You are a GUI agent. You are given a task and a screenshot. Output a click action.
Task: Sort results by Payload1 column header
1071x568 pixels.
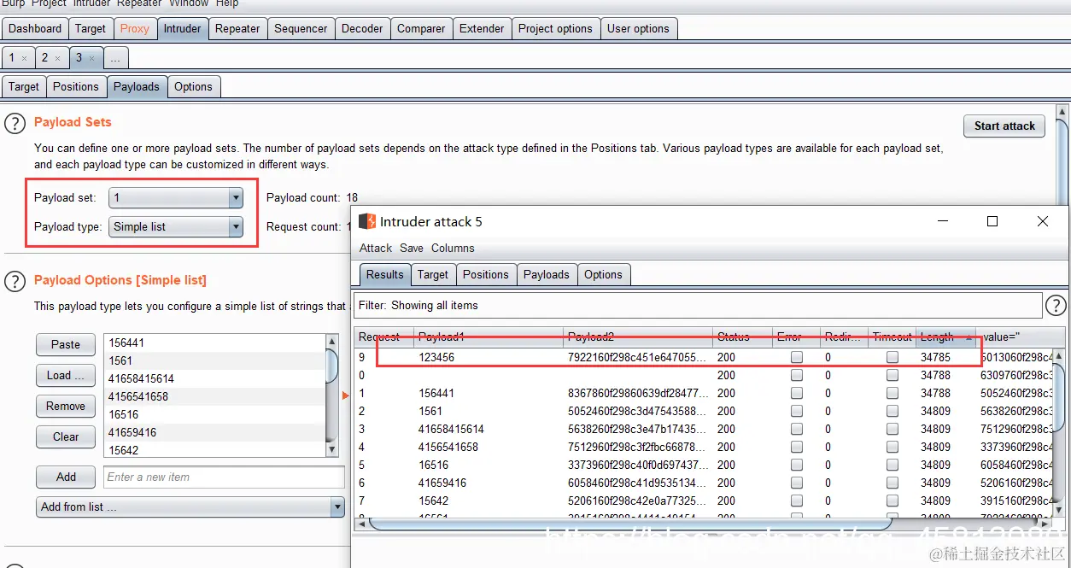pos(489,337)
